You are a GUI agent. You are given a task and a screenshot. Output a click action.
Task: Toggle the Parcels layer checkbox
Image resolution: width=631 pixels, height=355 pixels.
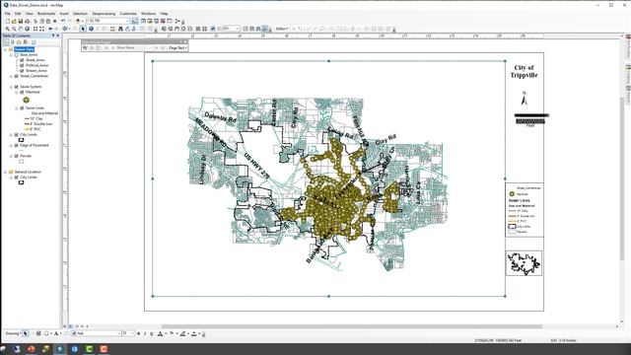pos(17,156)
